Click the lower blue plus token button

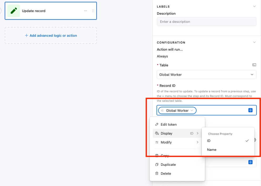pyautogui.click(x=250, y=162)
